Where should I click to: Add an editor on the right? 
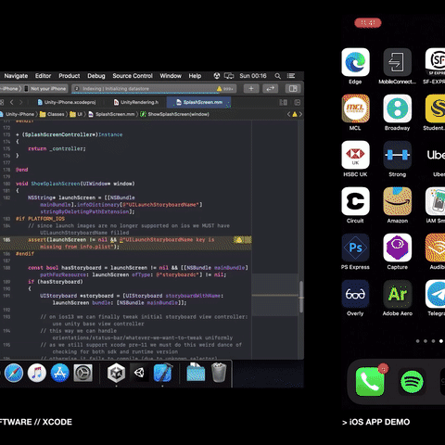(297, 102)
